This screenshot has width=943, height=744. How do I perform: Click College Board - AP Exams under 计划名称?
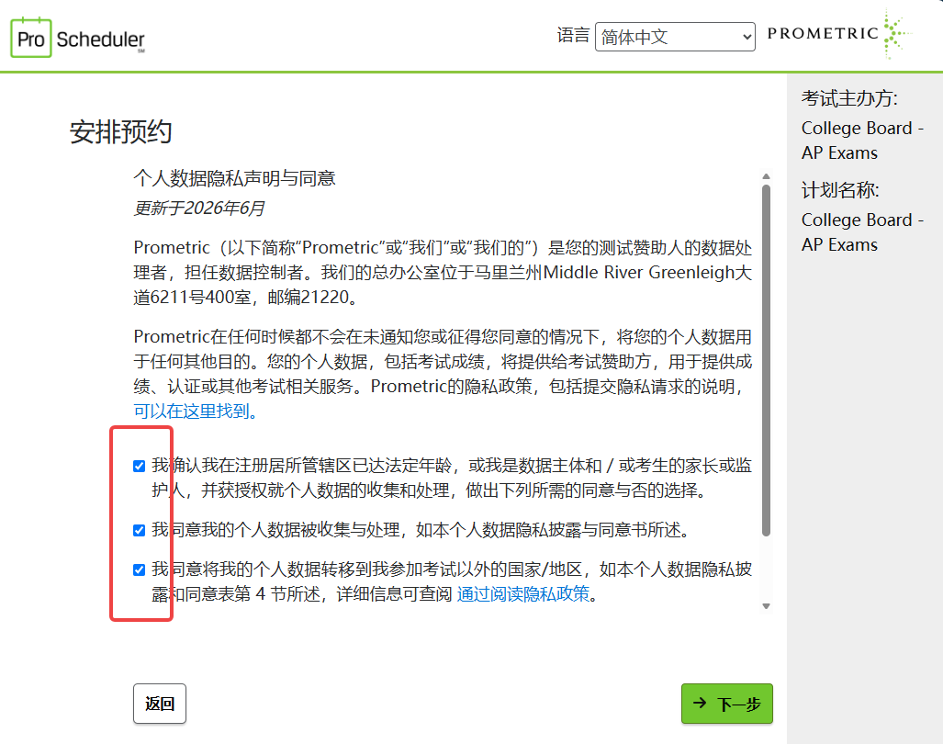(862, 232)
